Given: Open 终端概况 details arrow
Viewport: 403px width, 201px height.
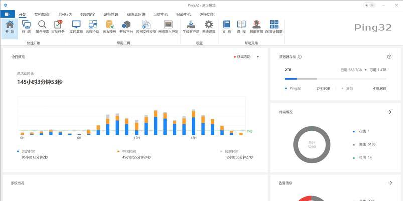Looking at the screenshot, I should tap(389, 112).
